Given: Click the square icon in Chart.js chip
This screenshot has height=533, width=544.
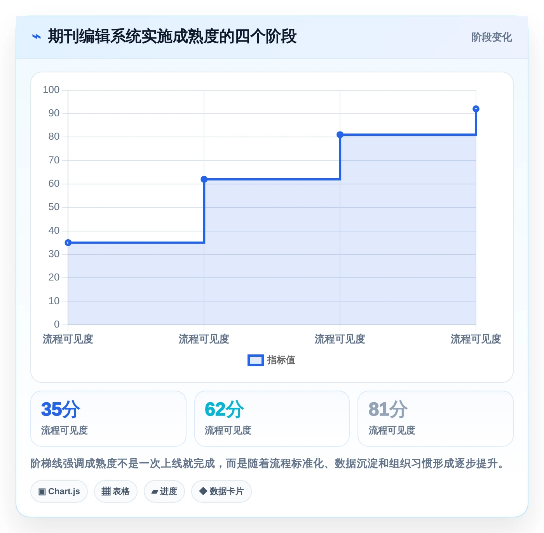Looking at the screenshot, I should pos(42,492).
